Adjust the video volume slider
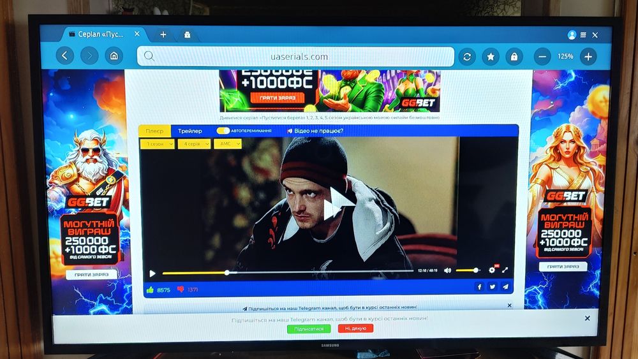638x359 pixels. click(467, 270)
